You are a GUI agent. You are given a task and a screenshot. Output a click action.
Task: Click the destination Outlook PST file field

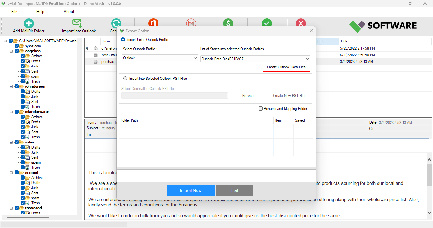click(x=175, y=96)
